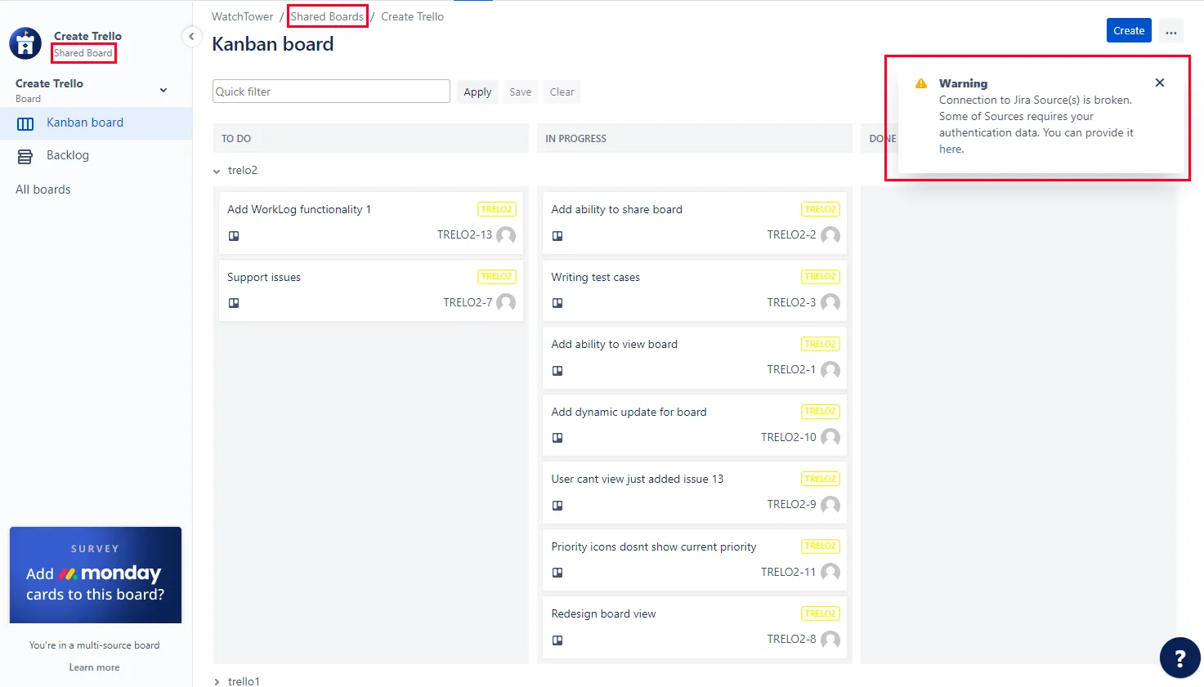Click the warning triangle icon

click(921, 83)
